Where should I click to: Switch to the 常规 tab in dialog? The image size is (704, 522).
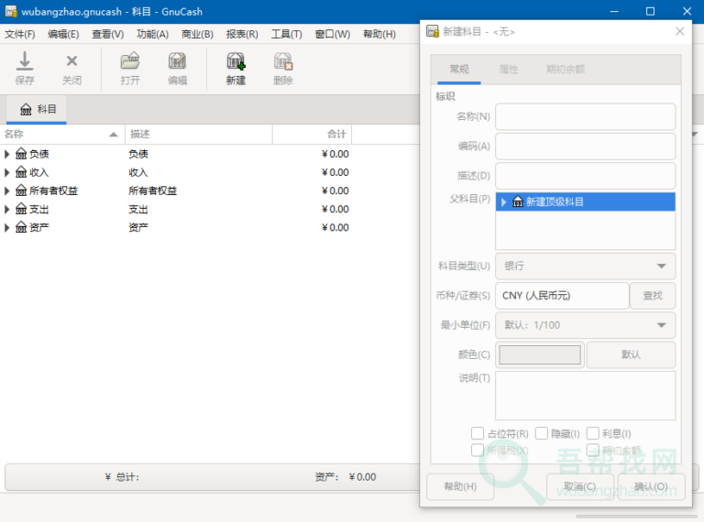pyautogui.click(x=459, y=70)
